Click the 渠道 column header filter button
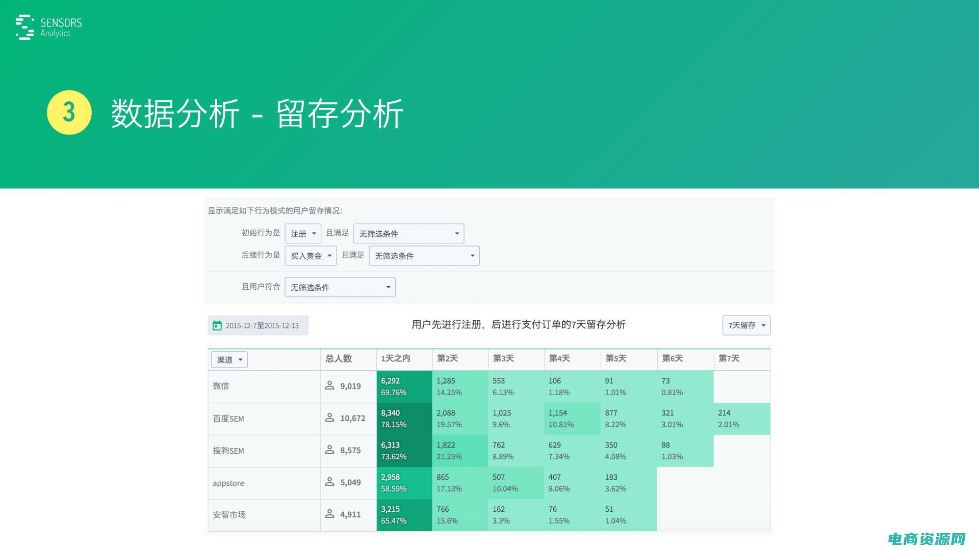Screen dimensions: 979x550 tap(228, 358)
